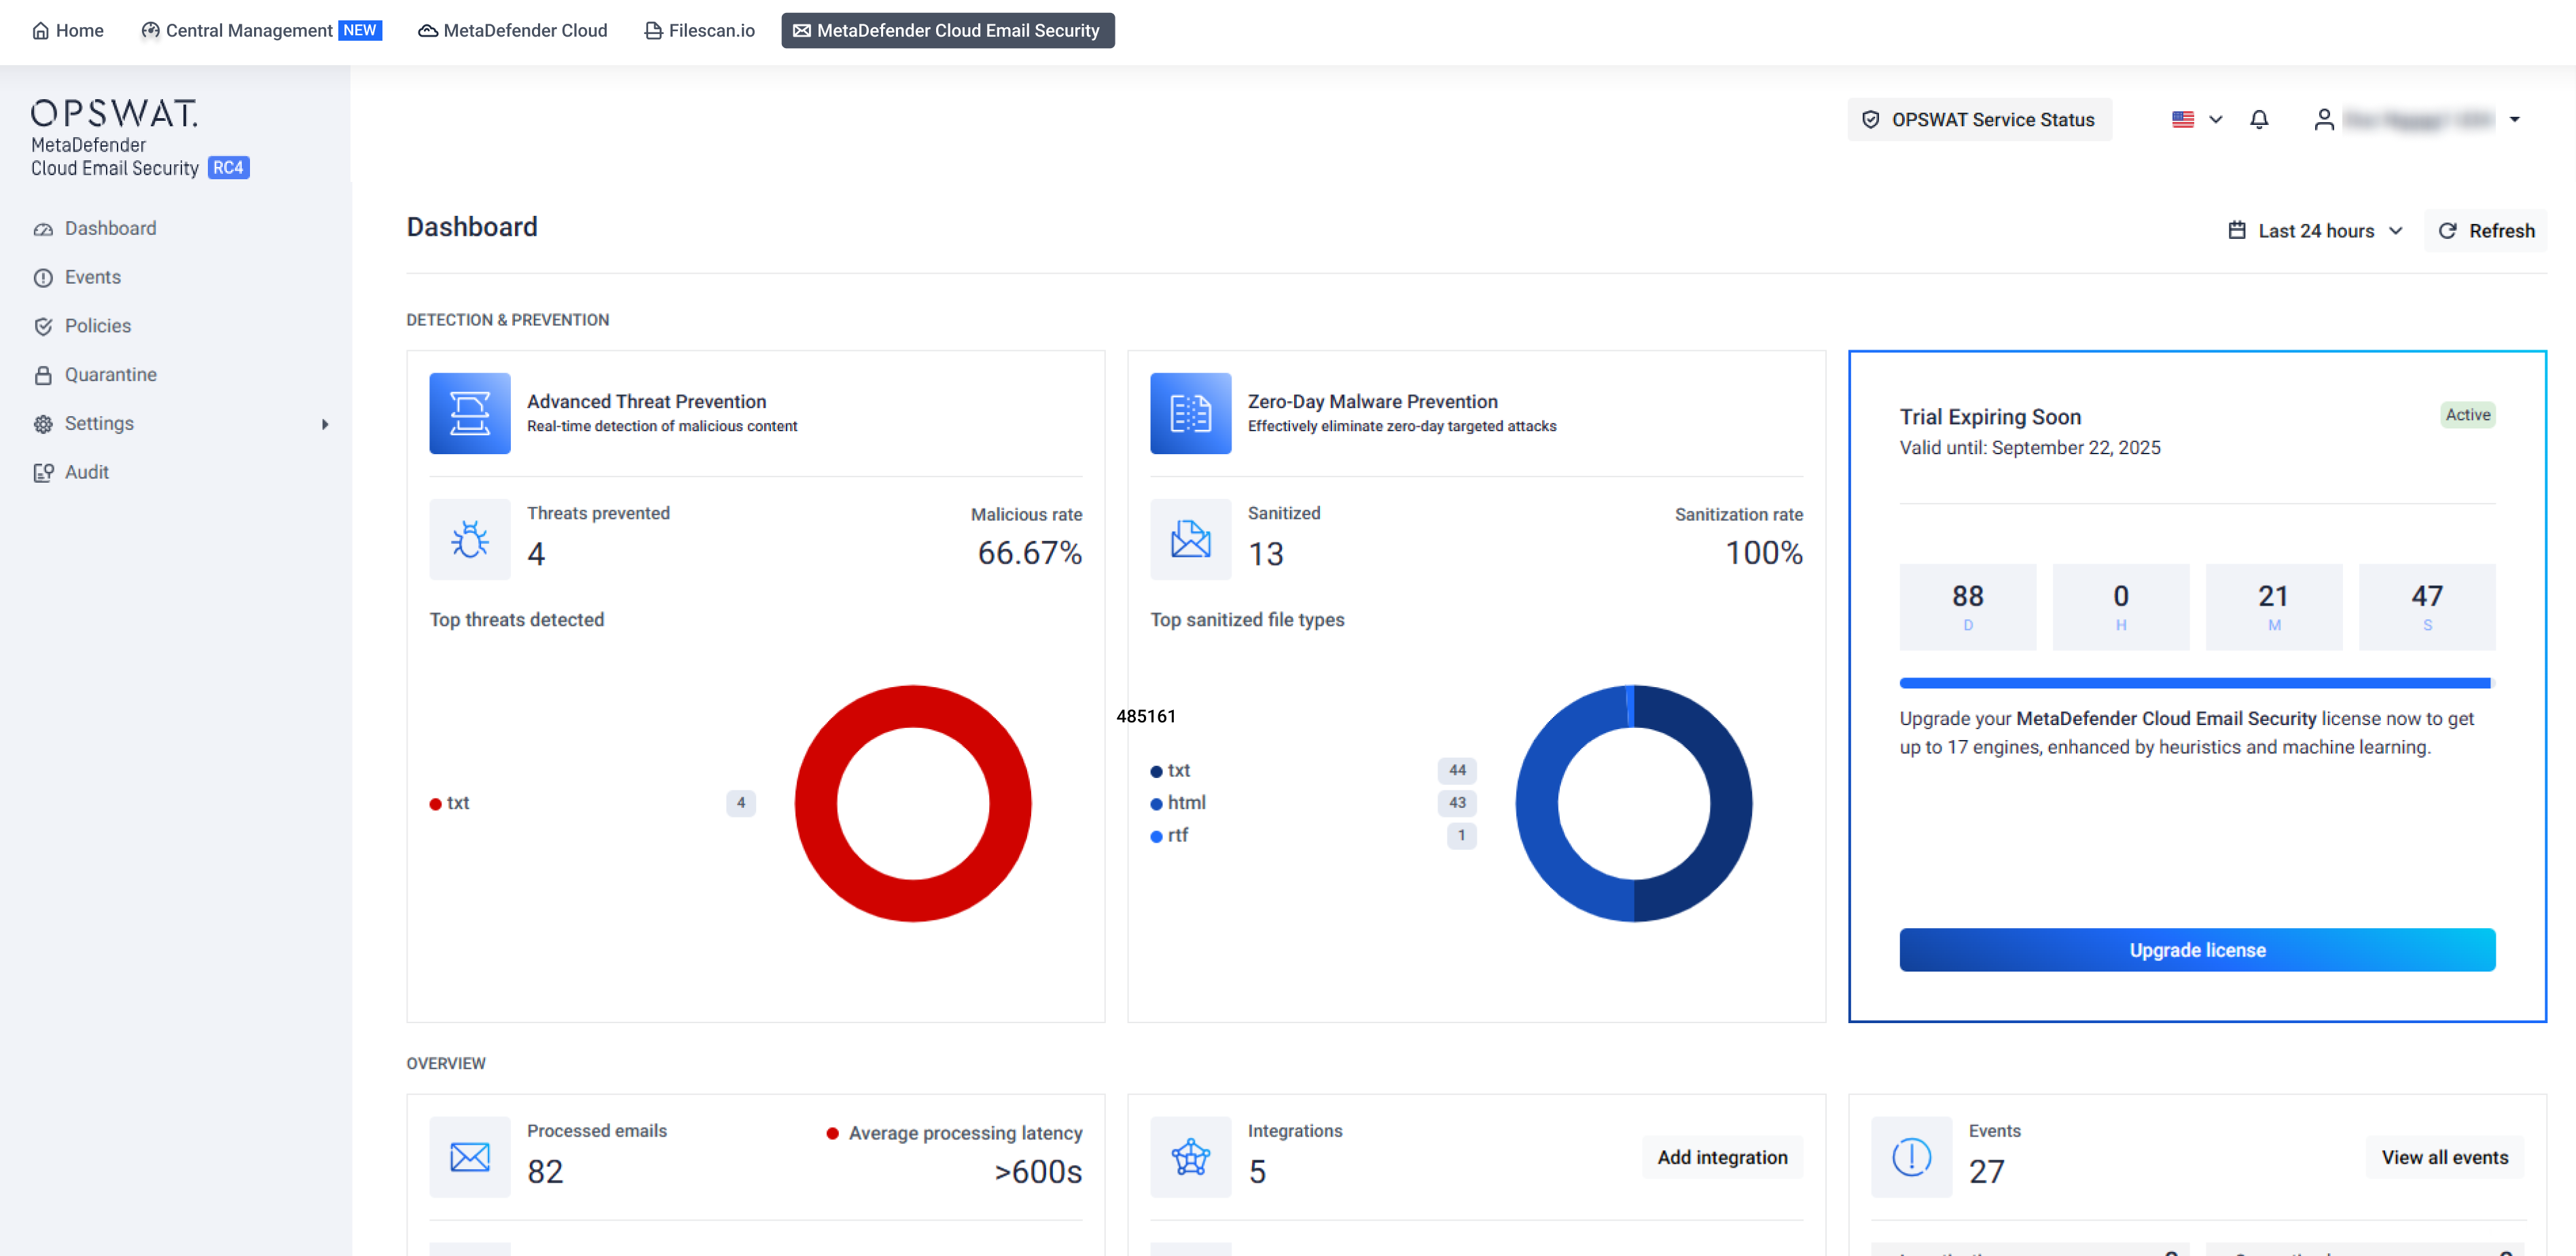Image resolution: width=2576 pixels, height=1256 pixels.
Task: Click the notification bell icon
Action: coord(2258,120)
